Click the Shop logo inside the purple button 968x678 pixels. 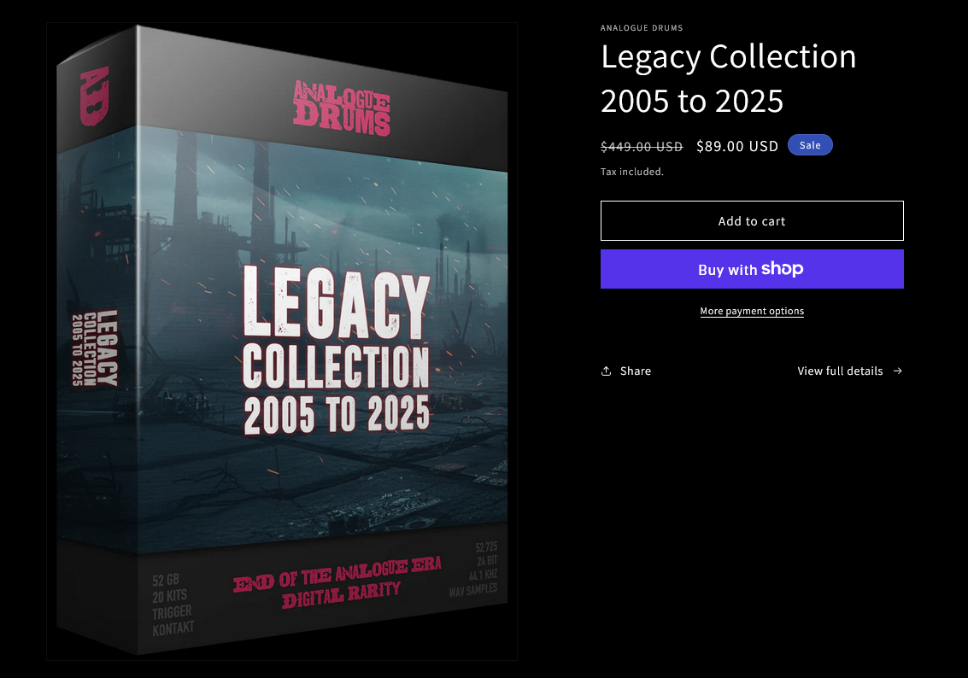tap(783, 269)
